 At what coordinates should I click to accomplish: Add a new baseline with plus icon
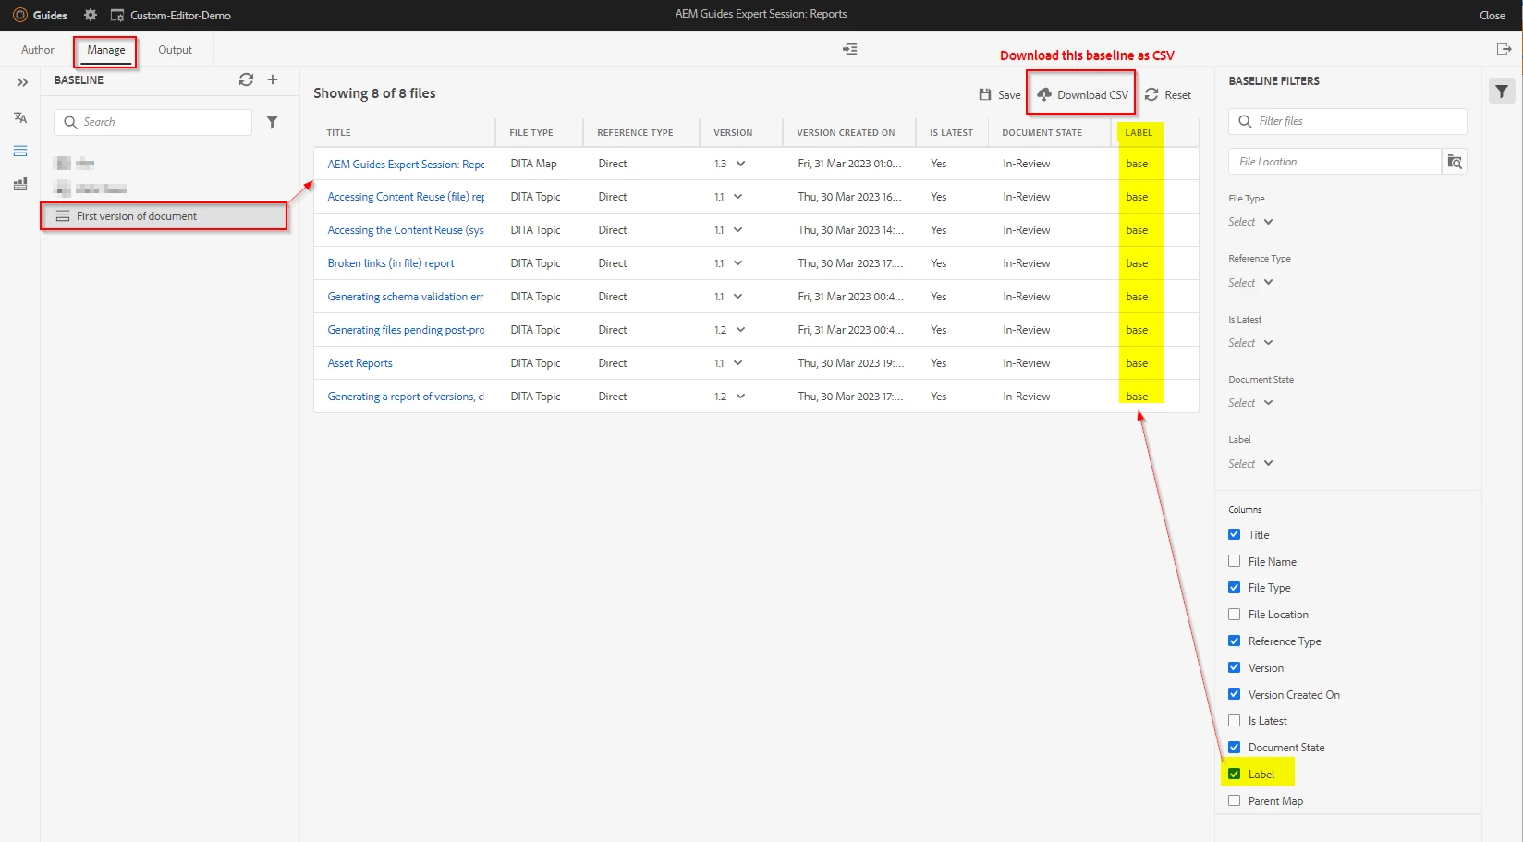[x=273, y=79]
